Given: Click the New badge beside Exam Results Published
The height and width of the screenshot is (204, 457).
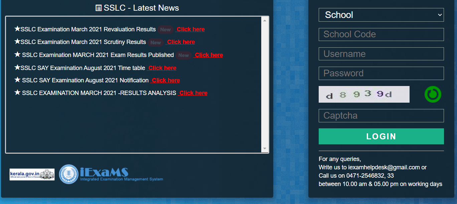Looking at the screenshot, I should click(183, 55).
